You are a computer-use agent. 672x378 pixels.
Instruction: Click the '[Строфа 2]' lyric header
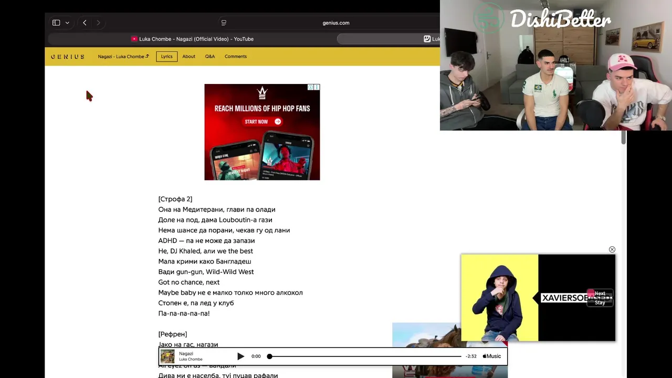tap(175, 199)
